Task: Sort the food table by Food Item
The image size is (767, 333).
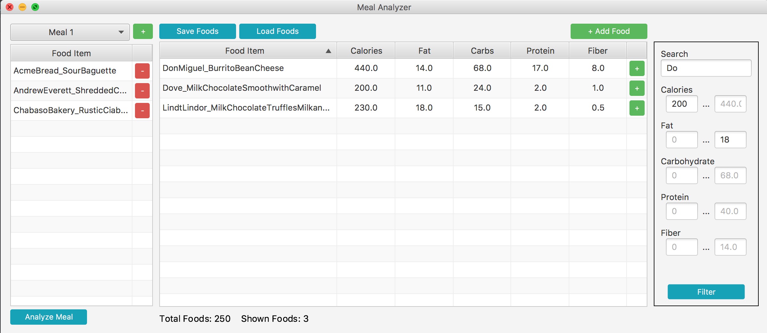Action: (x=248, y=50)
